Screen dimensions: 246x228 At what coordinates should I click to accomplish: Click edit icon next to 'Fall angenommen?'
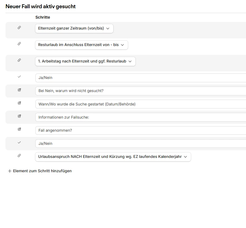(x=19, y=129)
